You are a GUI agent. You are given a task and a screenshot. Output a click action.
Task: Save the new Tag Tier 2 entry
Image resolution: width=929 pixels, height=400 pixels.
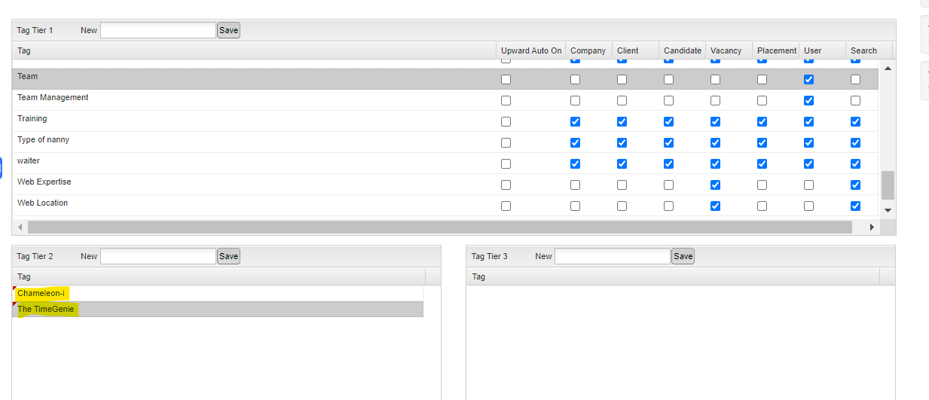click(x=228, y=256)
